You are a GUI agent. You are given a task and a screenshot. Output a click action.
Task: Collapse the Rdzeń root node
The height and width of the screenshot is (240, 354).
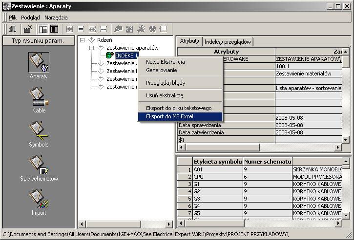pos(83,40)
